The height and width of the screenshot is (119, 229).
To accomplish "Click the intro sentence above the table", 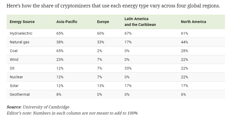I will click(113, 6).
